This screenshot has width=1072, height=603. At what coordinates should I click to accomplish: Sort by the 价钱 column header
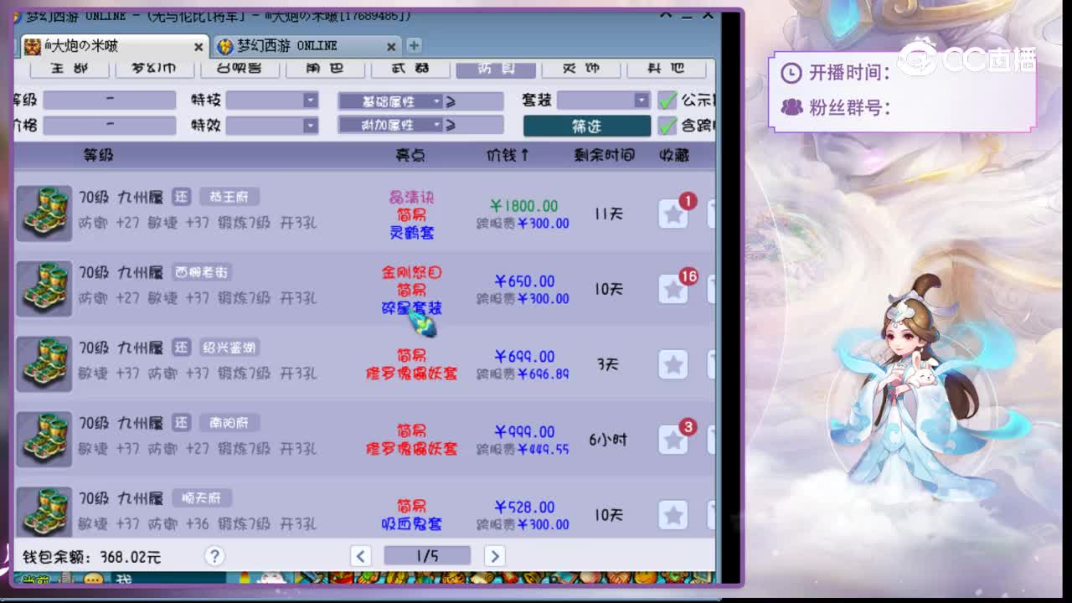pyautogui.click(x=508, y=155)
